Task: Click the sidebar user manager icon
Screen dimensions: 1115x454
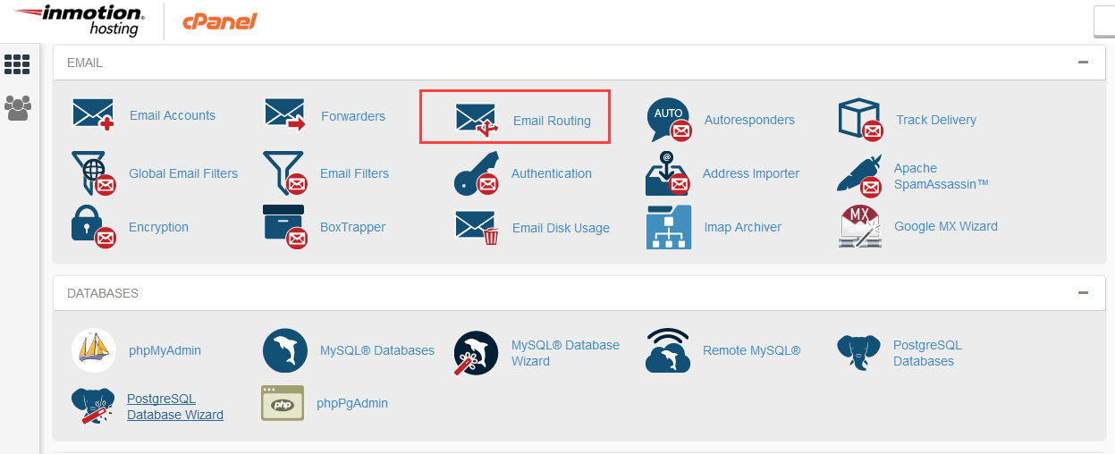Action: (17, 108)
